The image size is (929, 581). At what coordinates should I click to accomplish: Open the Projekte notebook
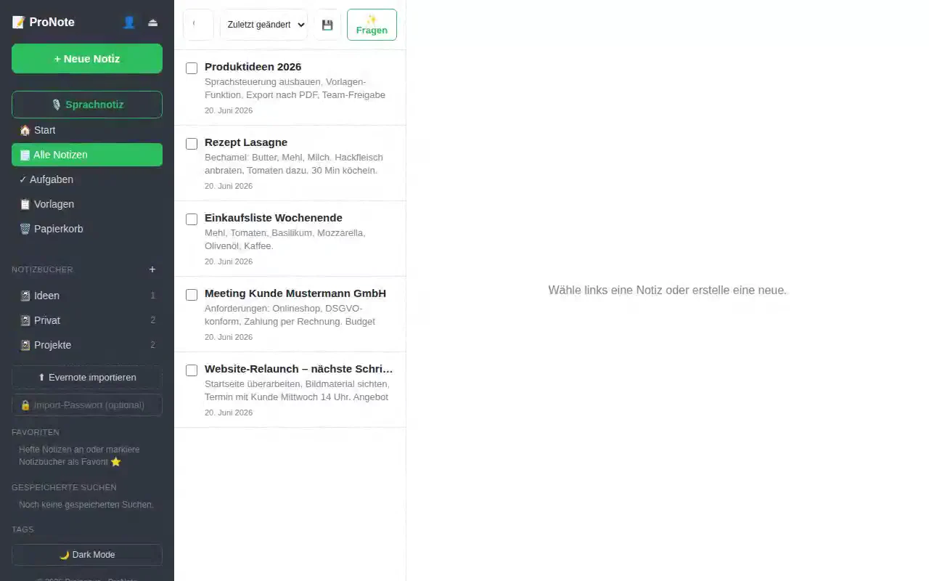pyautogui.click(x=87, y=345)
